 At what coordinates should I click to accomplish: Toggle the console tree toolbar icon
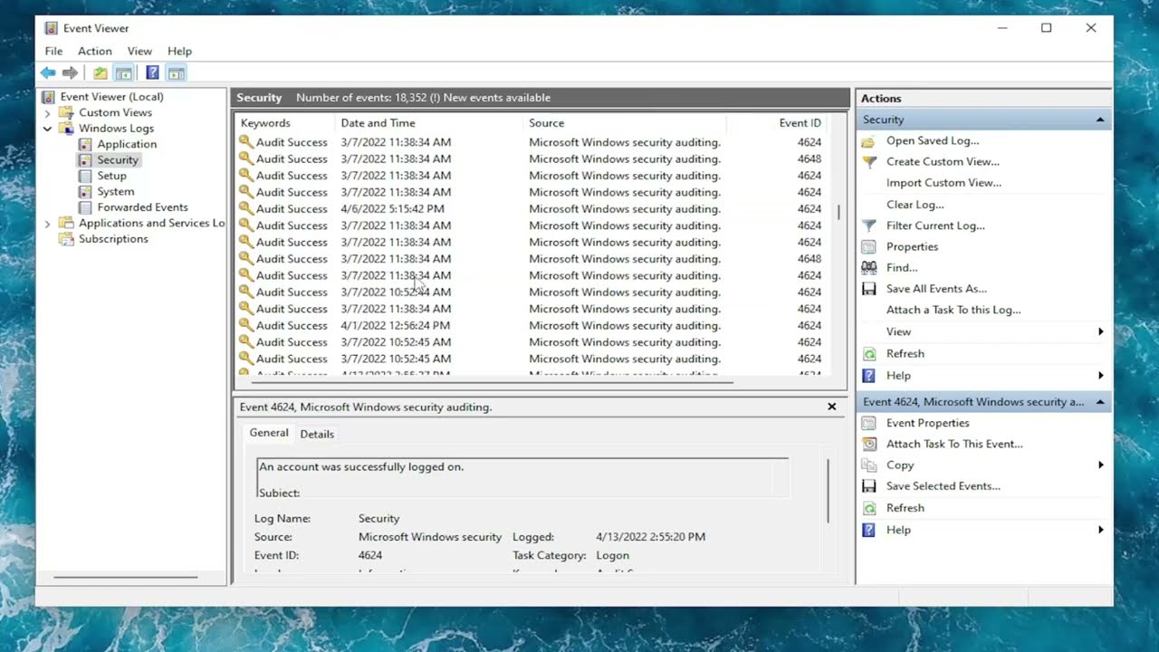[124, 73]
